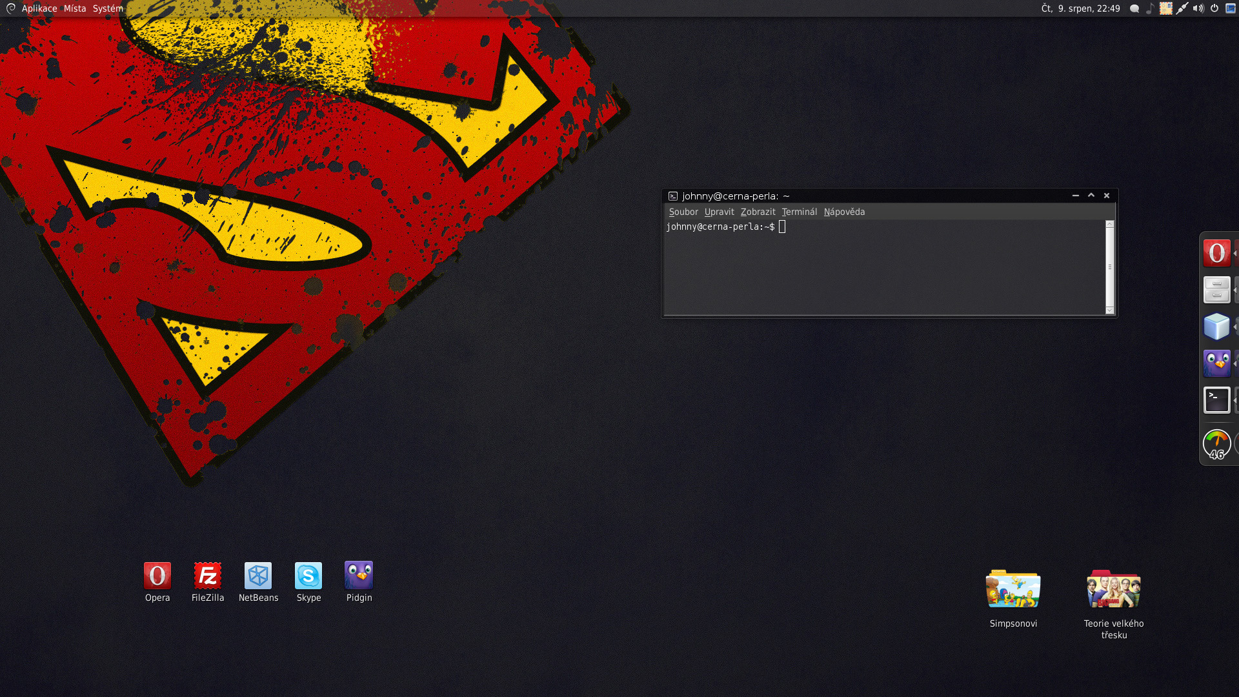
Task: Open the Pidgin desktop shortcut
Action: click(x=359, y=582)
